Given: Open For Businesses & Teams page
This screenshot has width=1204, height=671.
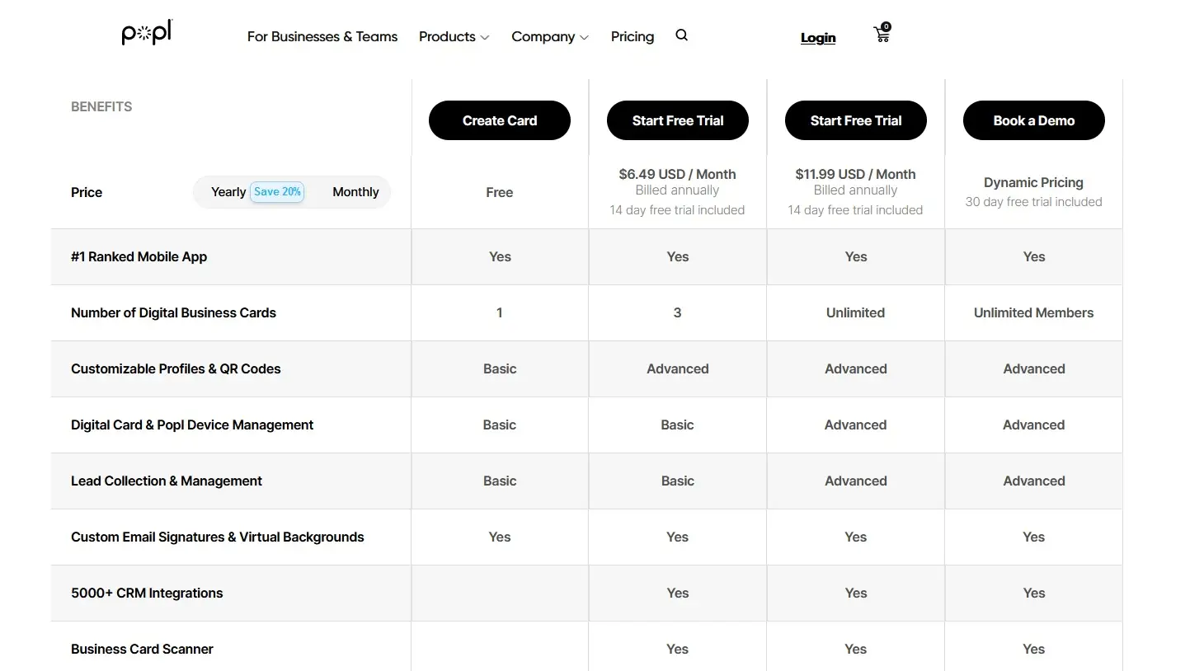Looking at the screenshot, I should [x=322, y=37].
